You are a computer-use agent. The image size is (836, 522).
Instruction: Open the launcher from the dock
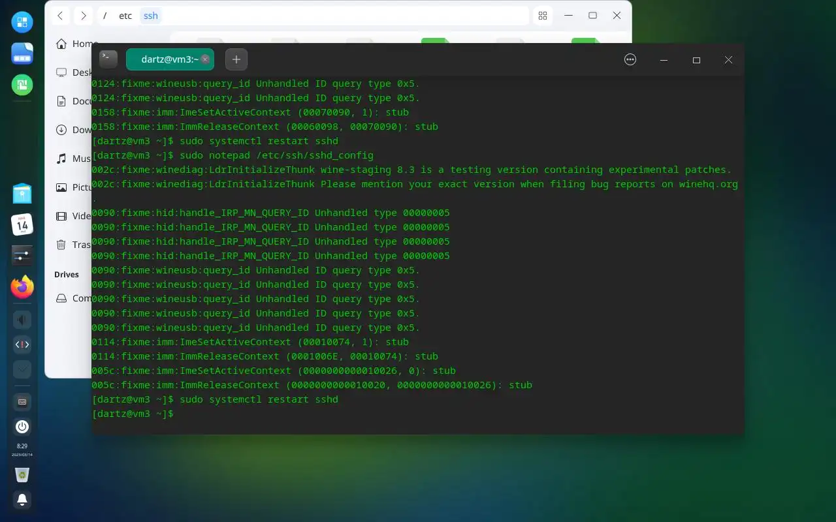coord(22,23)
